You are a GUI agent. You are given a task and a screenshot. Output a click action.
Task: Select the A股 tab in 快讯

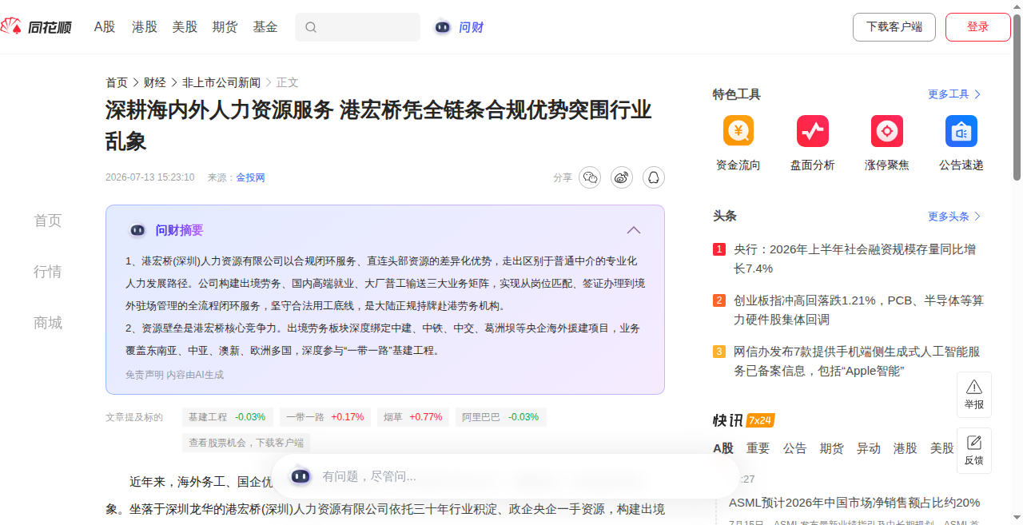click(x=723, y=448)
